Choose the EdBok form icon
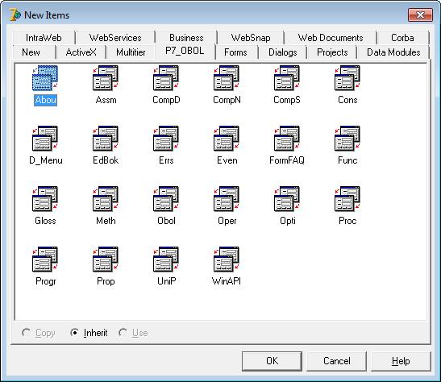Image resolution: width=441 pixels, height=382 pixels. coord(106,139)
